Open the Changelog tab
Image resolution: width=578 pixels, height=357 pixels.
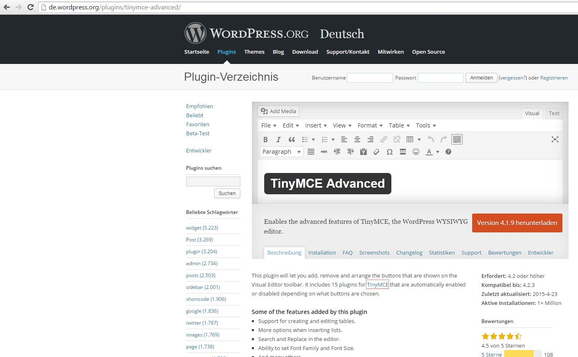pos(409,253)
